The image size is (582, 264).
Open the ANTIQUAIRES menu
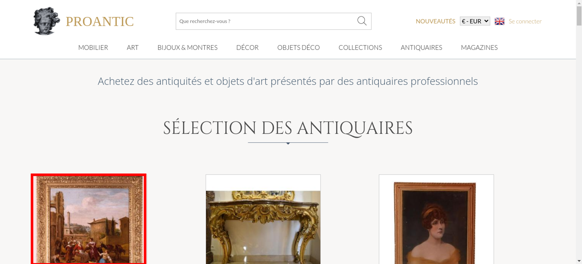(x=421, y=47)
